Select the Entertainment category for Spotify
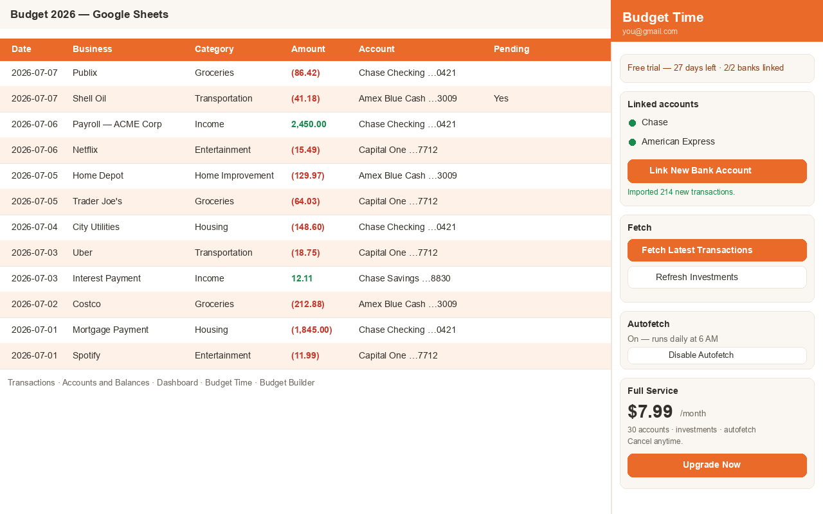Screen dimensions: 823x514 [222, 356]
